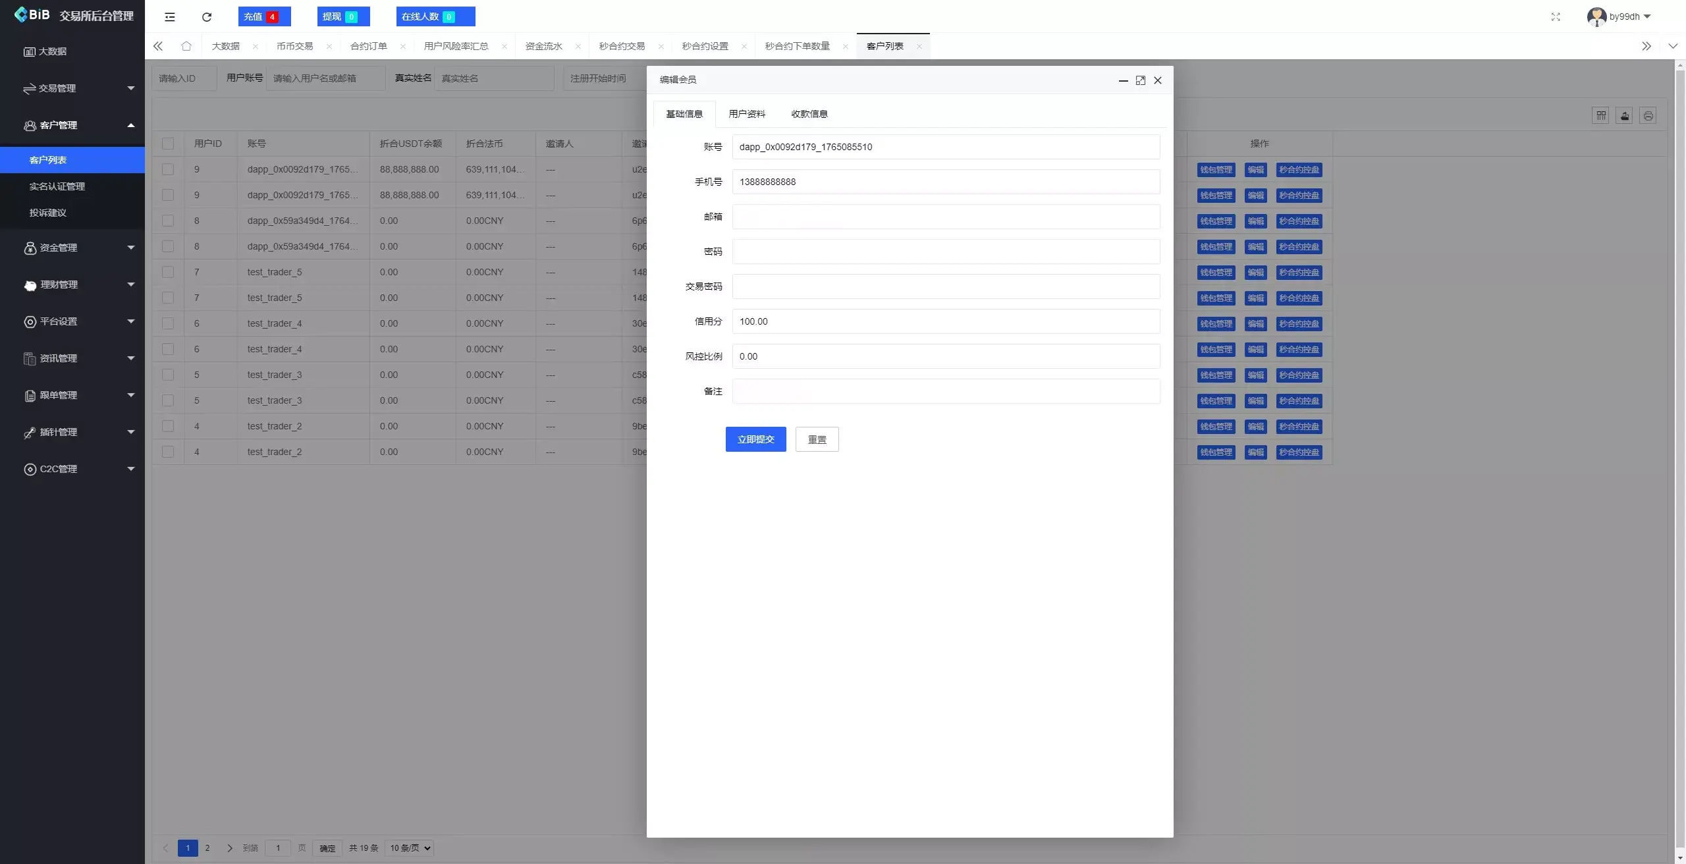Image resolution: width=1686 pixels, height=864 pixels.
Task: Click the sidebar collapse icon in the toolbar
Action: click(169, 16)
